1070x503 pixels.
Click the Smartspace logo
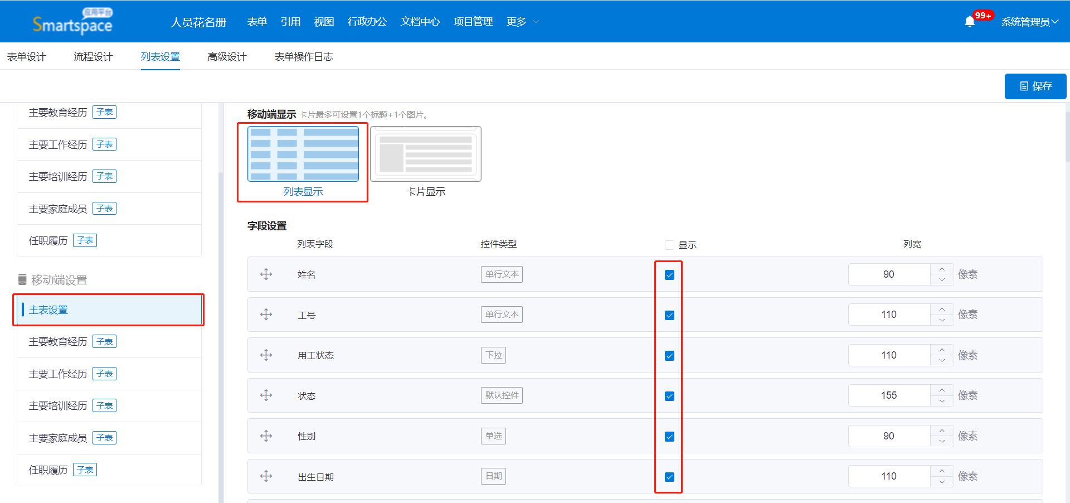click(x=72, y=21)
